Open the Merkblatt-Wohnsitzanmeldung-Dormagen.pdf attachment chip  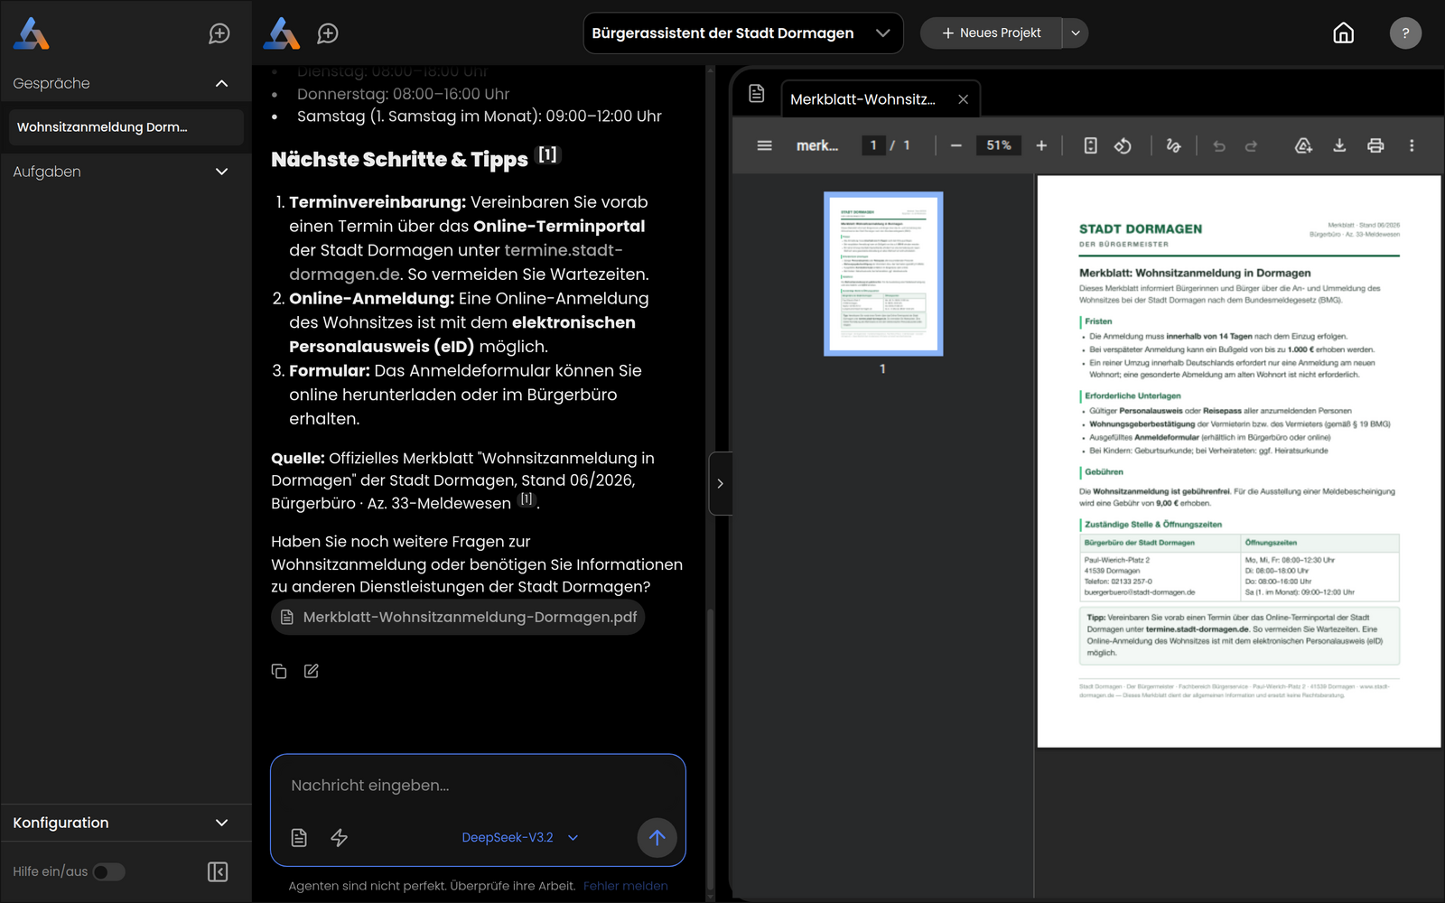458,618
